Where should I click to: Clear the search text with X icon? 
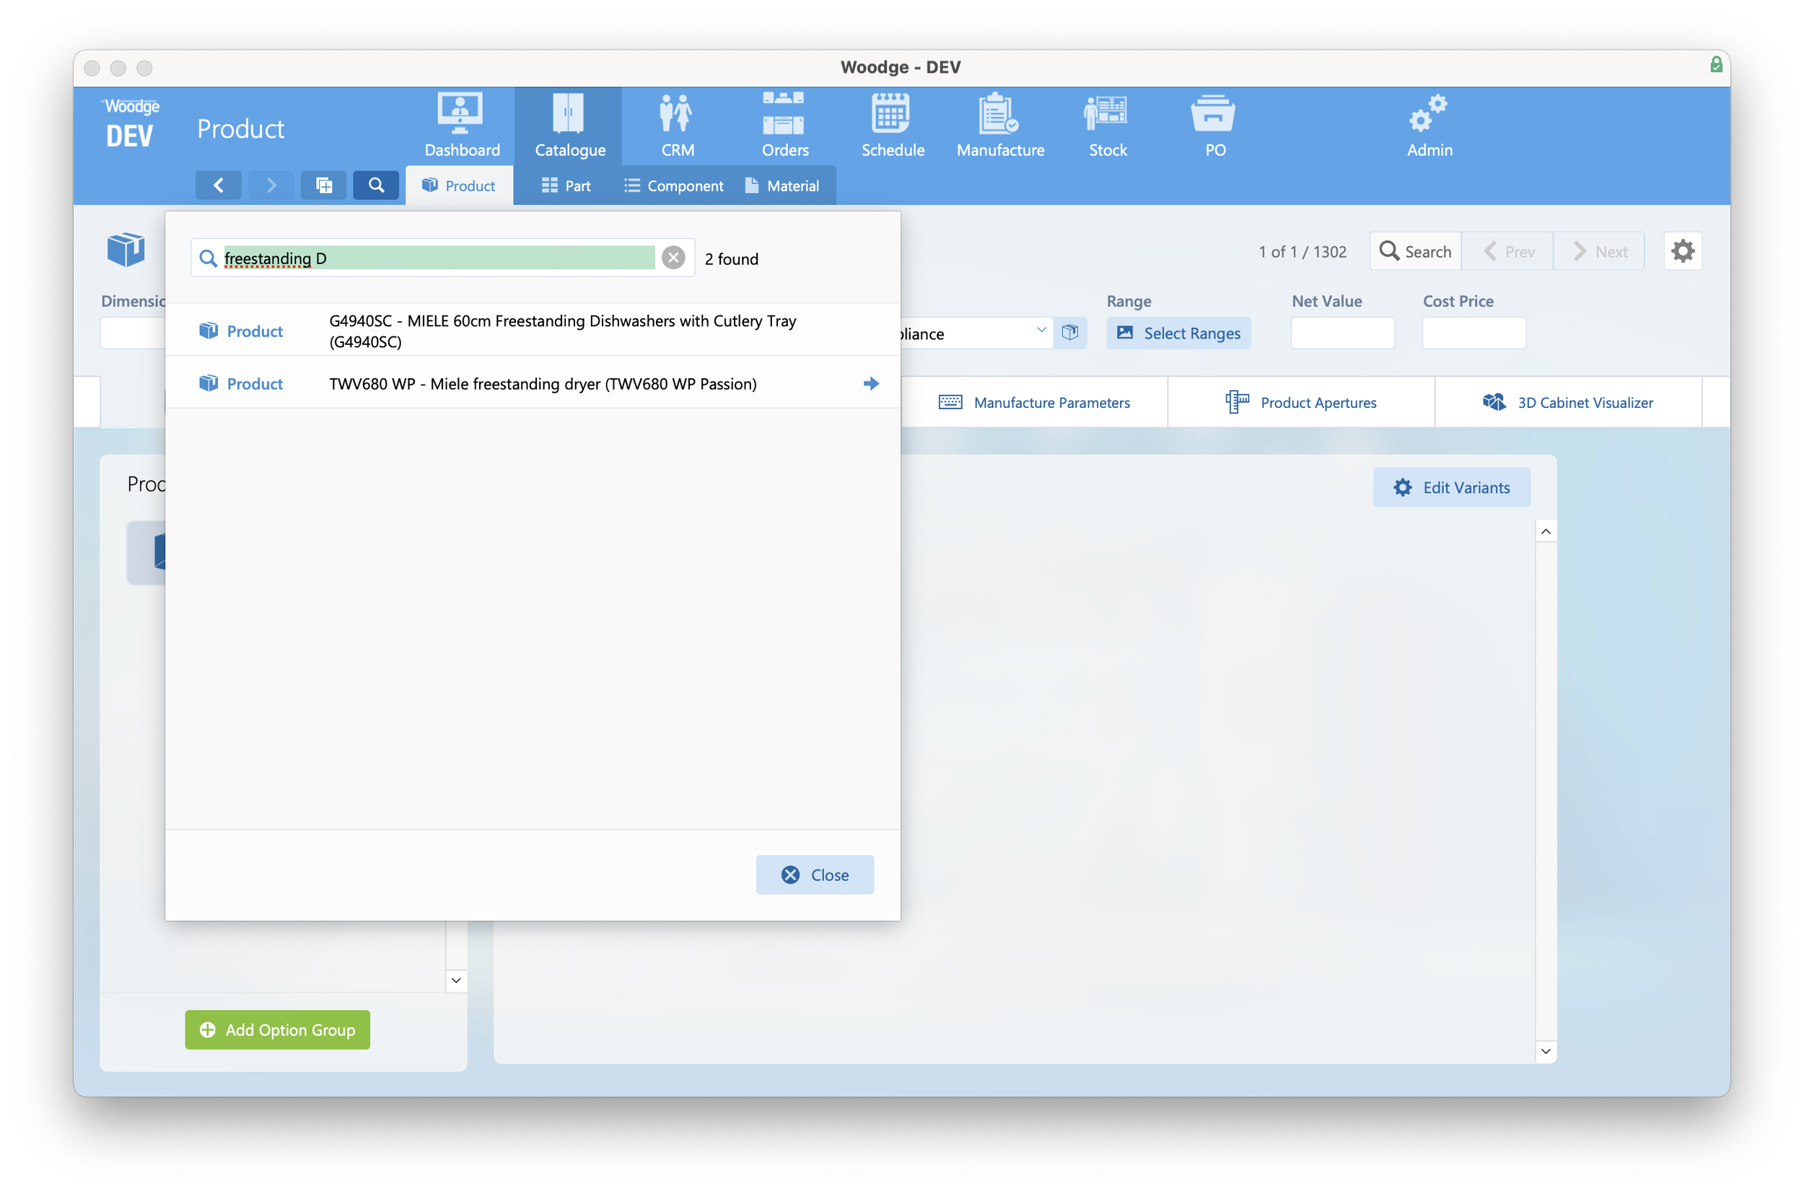click(673, 258)
